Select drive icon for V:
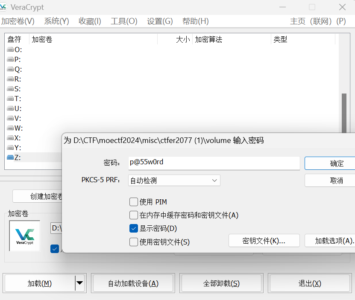Image resolution: width=355 pixels, height=300 pixels. 10,118
